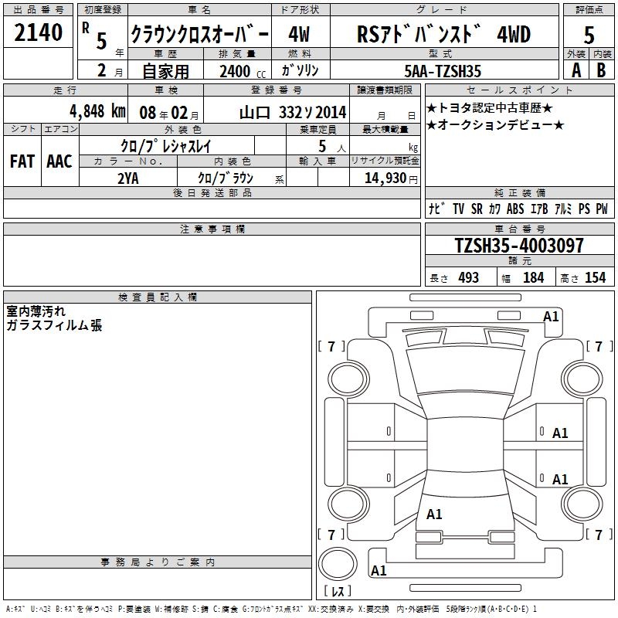This screenshot has width=618, height=618.
Task: Click the first registration year R 5
Action: point(94,36)
